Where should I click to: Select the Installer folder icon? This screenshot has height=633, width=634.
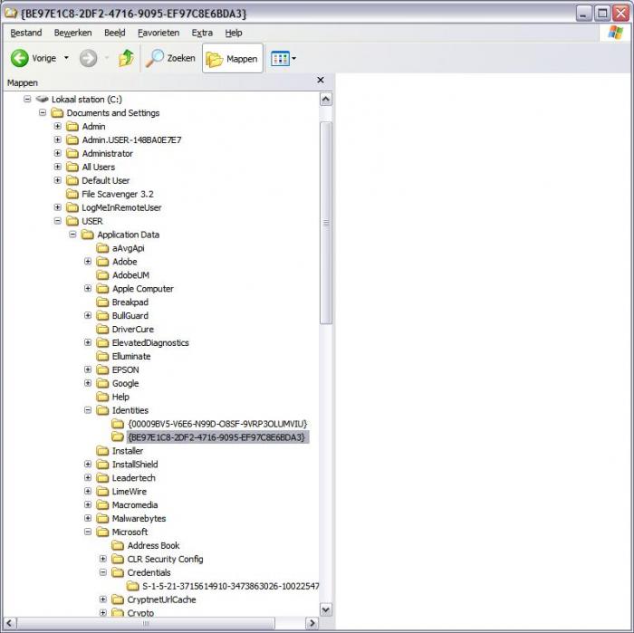coord(102,451)
